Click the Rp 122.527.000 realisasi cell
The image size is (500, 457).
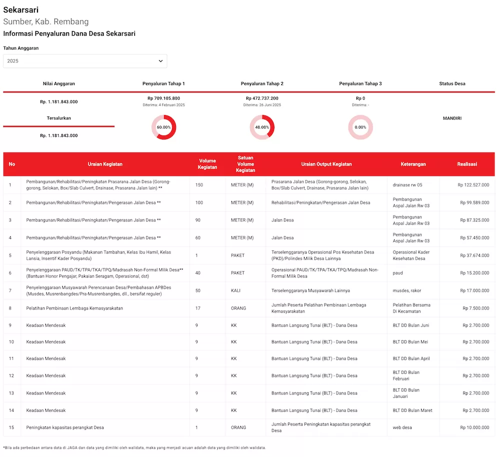[473, 185]
